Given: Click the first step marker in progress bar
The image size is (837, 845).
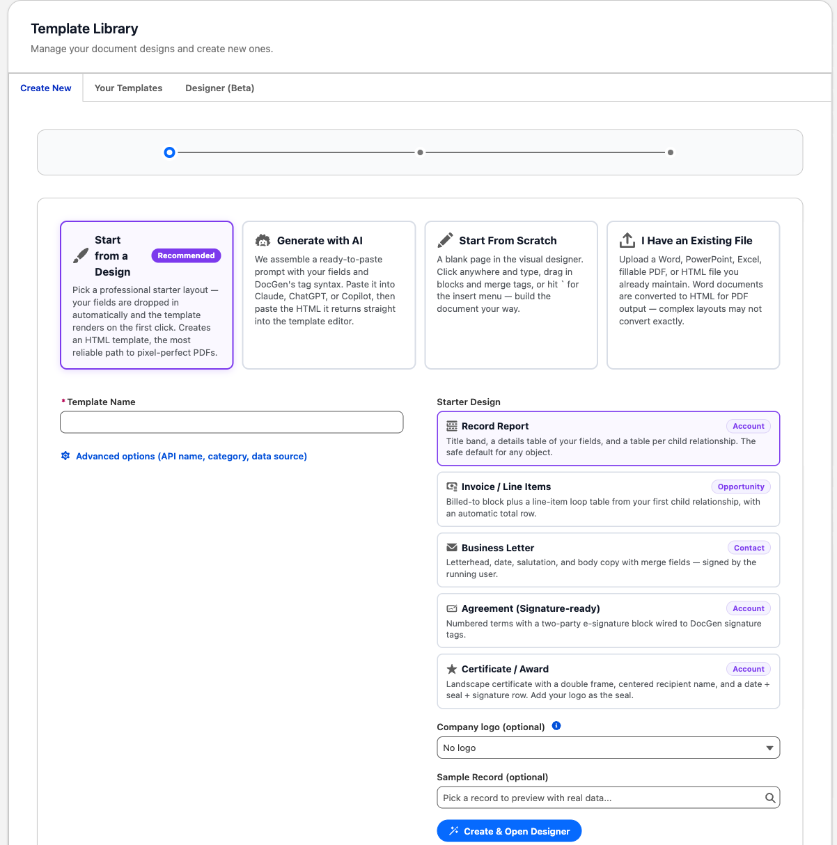Looking at the screenshot, I should [169, 152].
